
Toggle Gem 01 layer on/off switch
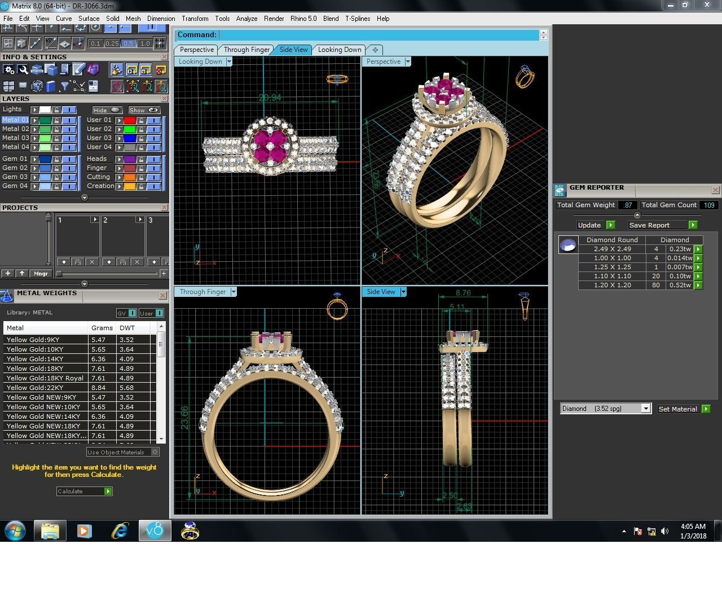69,159
